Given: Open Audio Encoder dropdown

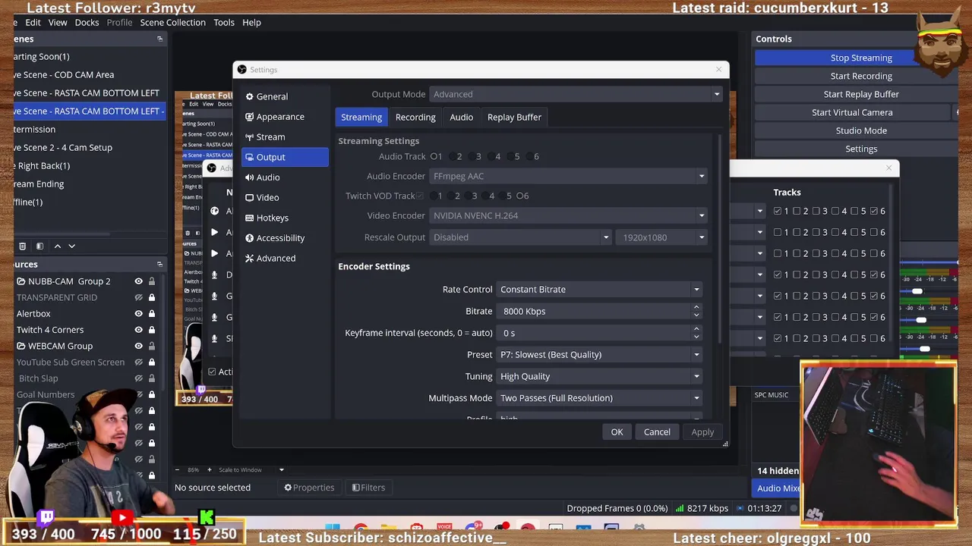Looking at the screenshot, I should coord(567,176).
